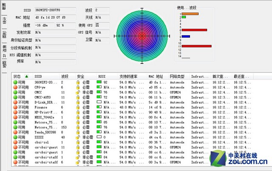272x171 pixels.
Task: Click the circular signal strength radar
Action: (x=142, y=36)
